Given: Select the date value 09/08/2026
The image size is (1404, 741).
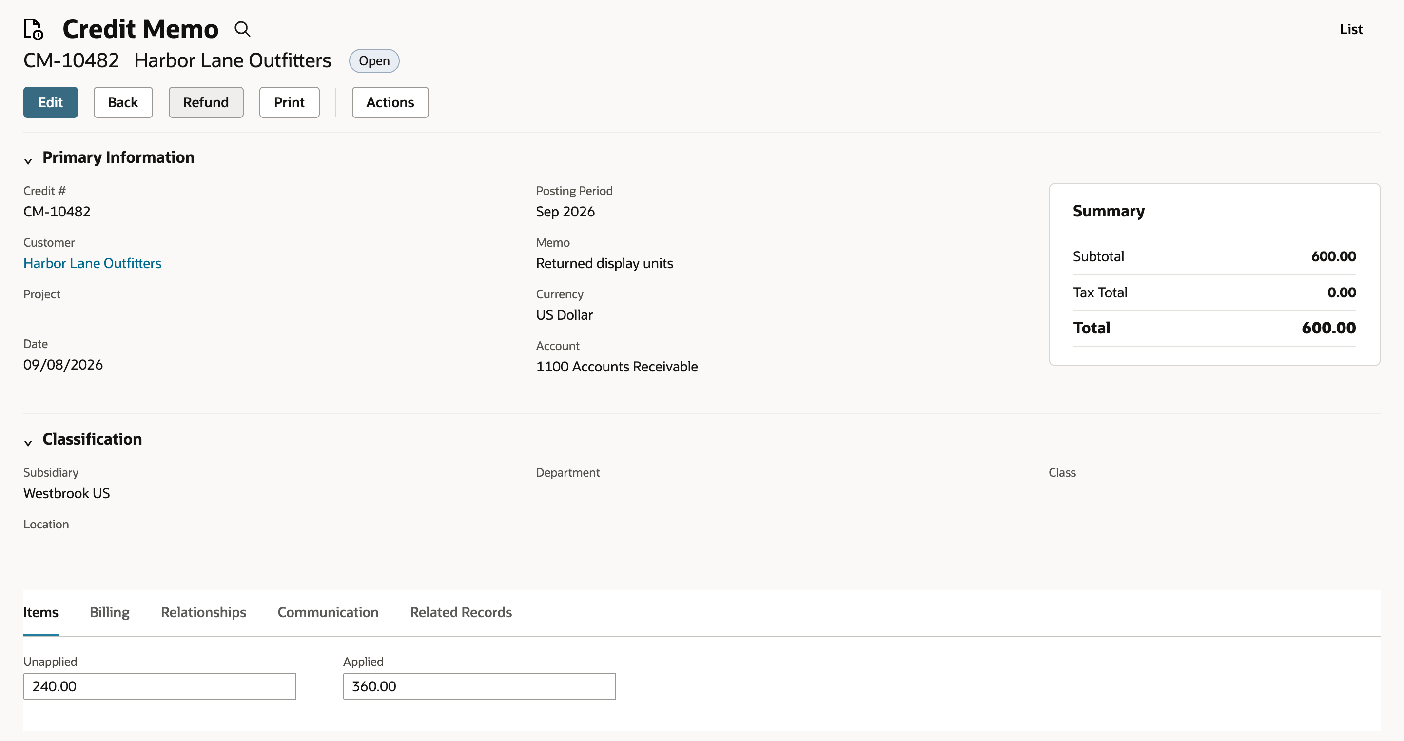Looking at the screenshot, I should (x=63, y=365).
